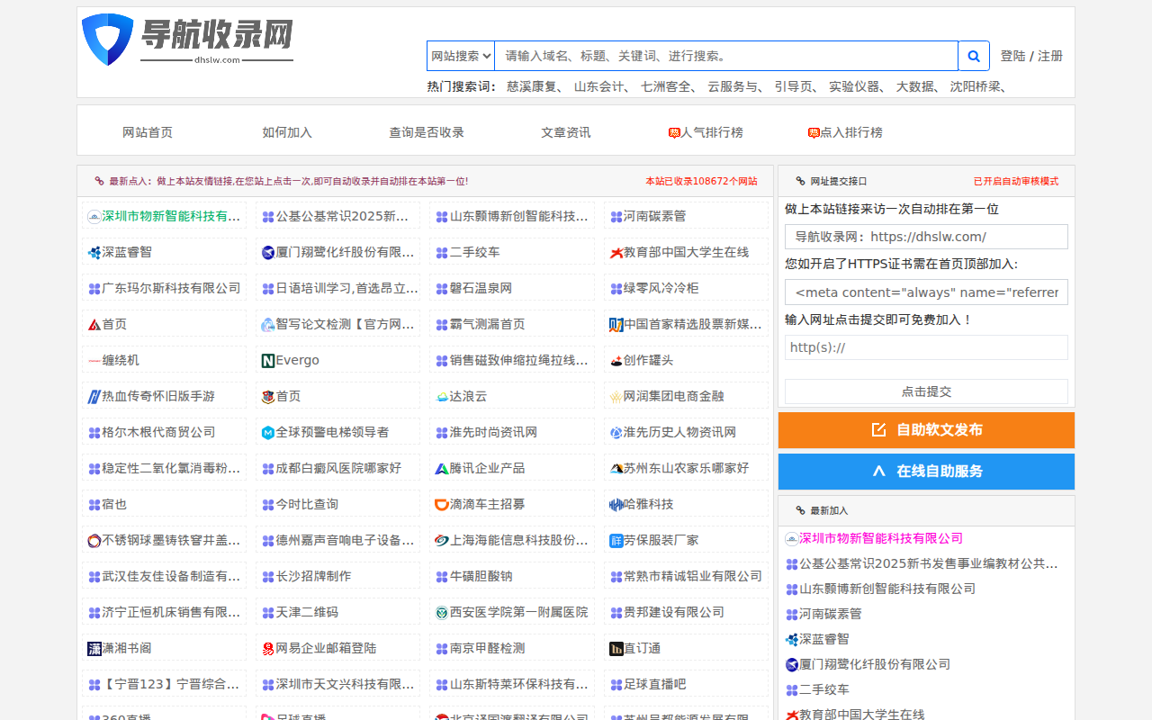The image size is (1152, 720).
Task: Click favicon beside 中国首家精选股票新媒
Action: coord(616,325)
